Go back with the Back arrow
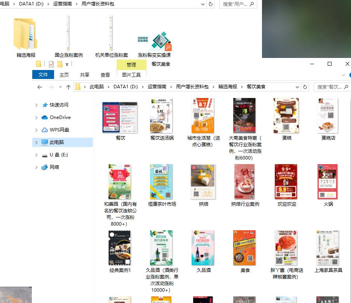The height and width of the screenshot is (303, 351). tap(40, 87)
